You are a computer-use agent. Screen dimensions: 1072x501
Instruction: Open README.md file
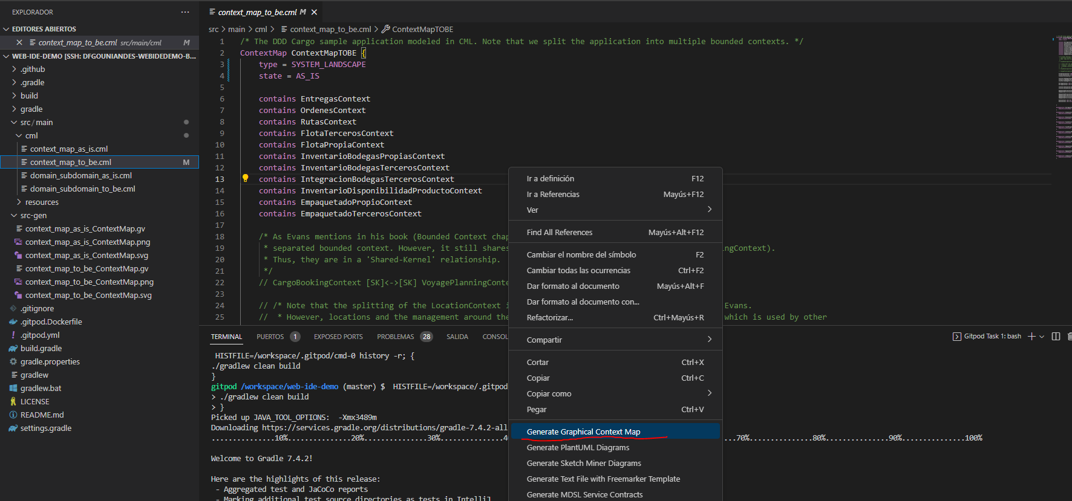coord(42,415)
